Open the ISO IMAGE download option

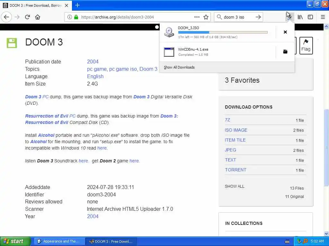coord(236,130)
